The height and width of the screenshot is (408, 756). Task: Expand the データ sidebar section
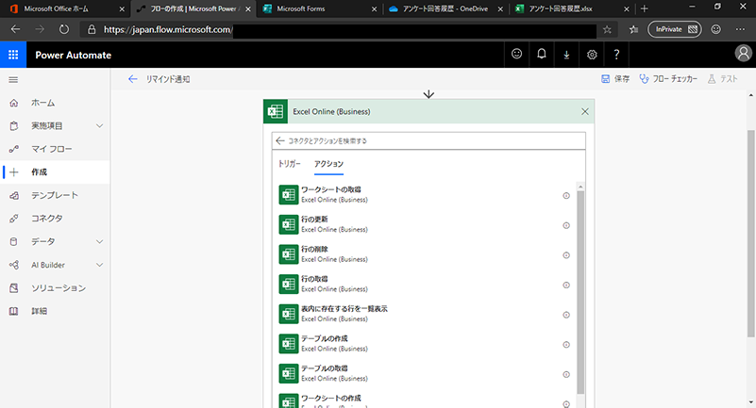tap(99, 241)
